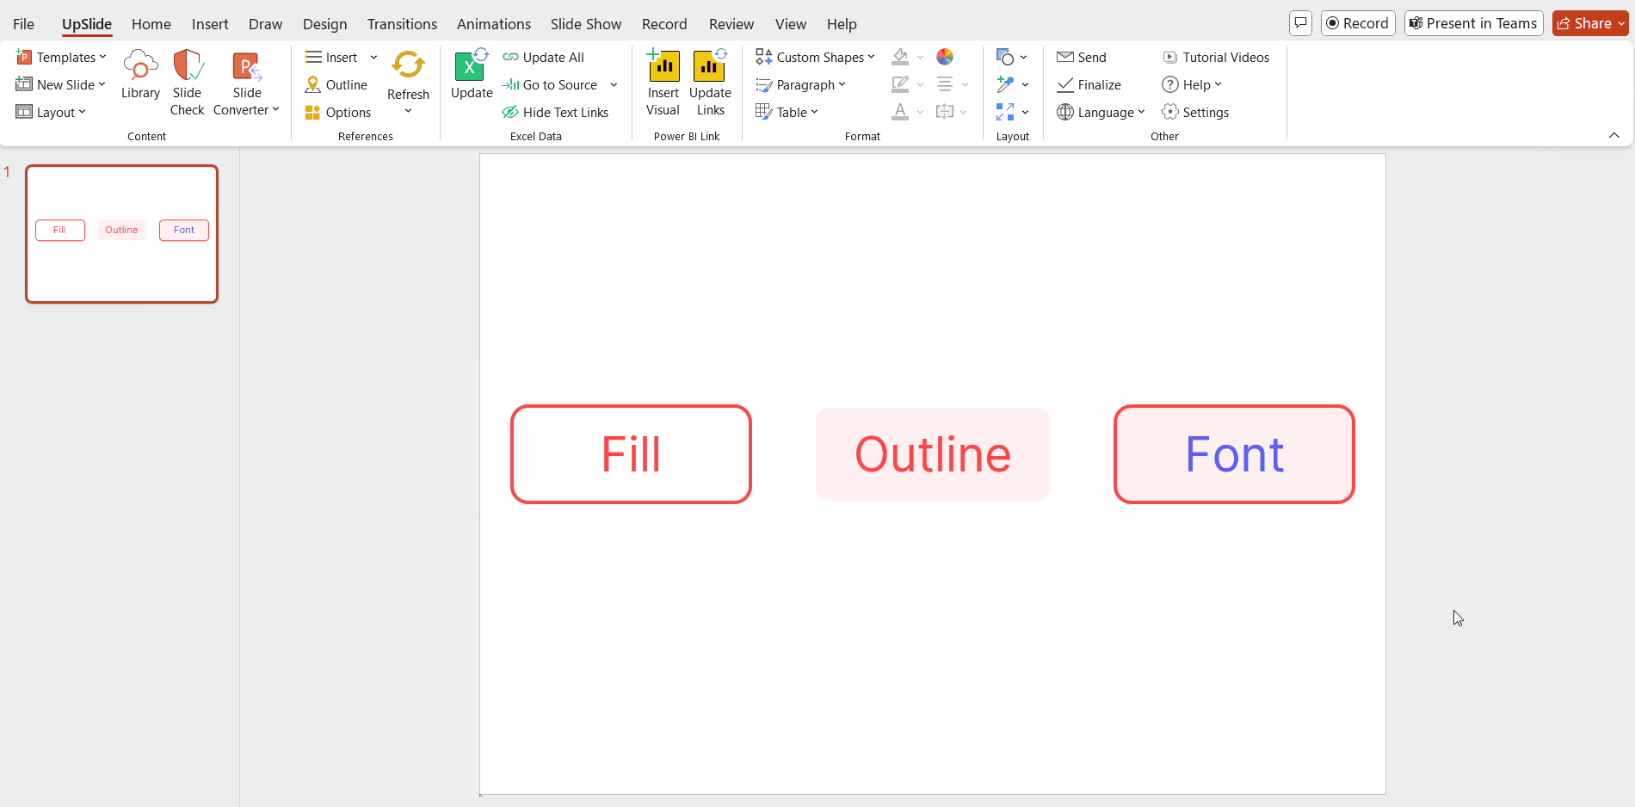The width and height of the screenshot is (1635, 807).
Task: Switch to the Design tab
Action: coord(325,24)
